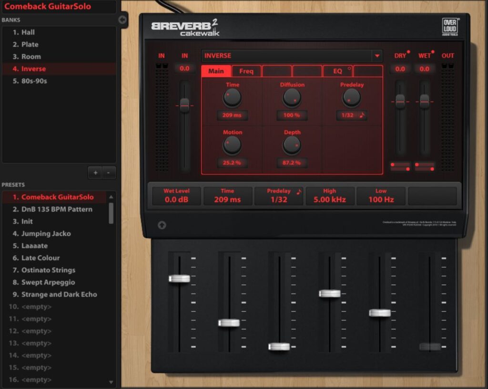
Task: Click the IN level slider handle
Action: coord(184,105)
